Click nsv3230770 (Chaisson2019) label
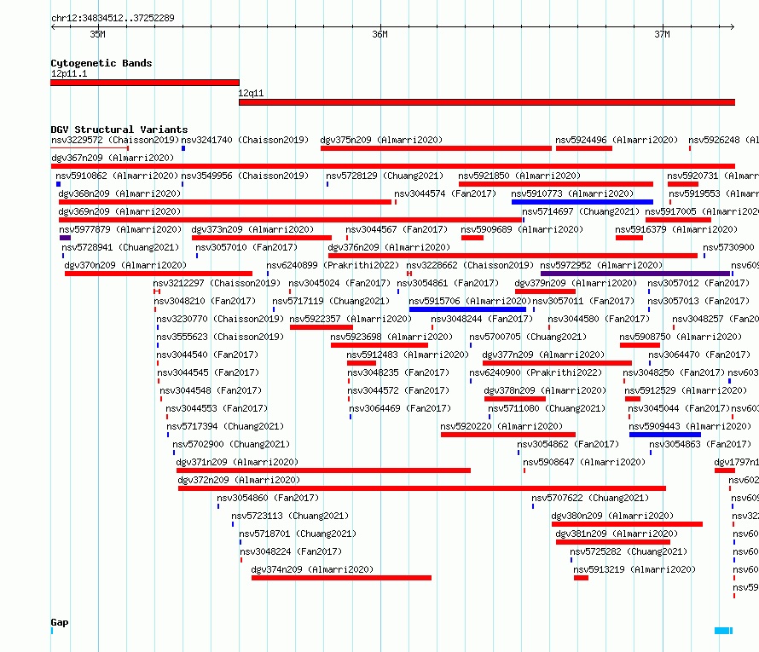Image resolution: width=759 pixels, height=652 pixels. point(220,319)
